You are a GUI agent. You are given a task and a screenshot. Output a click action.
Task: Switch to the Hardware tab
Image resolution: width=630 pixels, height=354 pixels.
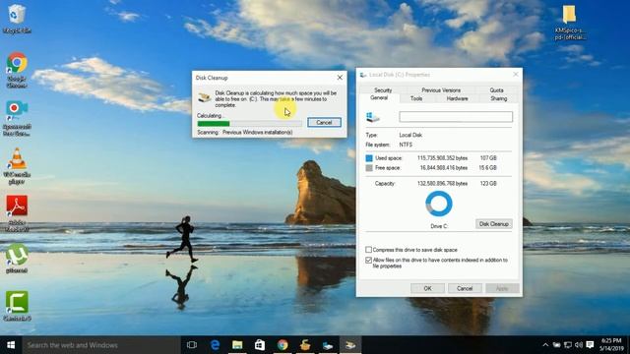(x=457, y=98)
